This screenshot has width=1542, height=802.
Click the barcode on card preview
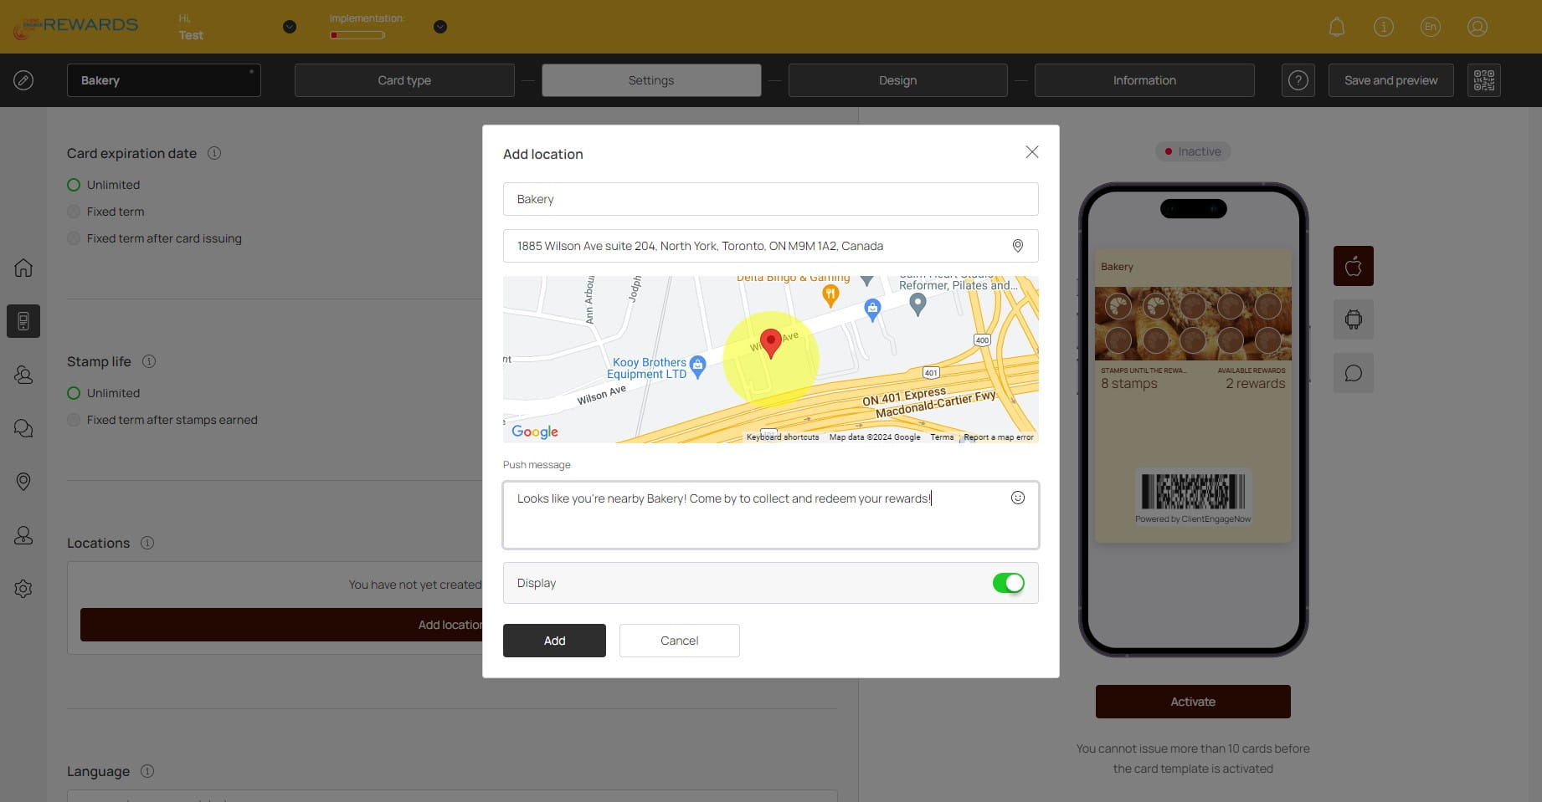tap(1193, 492)
